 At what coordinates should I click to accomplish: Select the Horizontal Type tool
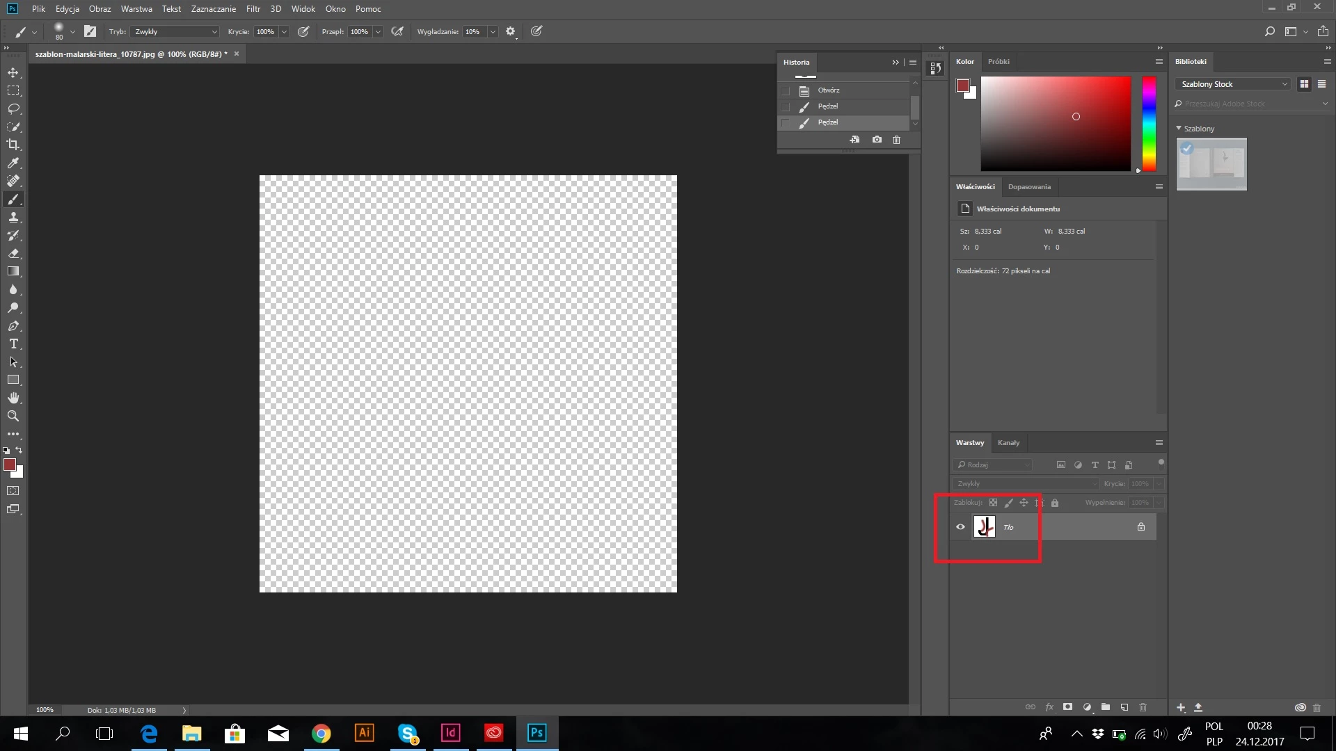point(13,344)
